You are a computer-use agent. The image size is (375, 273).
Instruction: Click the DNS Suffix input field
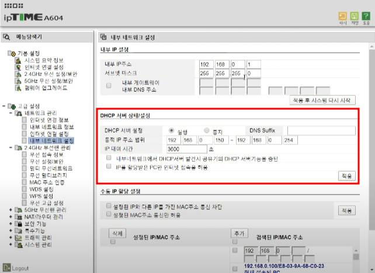[x=321, y=130]
